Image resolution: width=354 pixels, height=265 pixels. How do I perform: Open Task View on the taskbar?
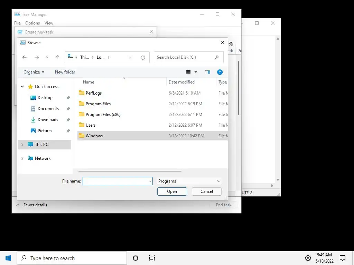(x=152, y=258)
